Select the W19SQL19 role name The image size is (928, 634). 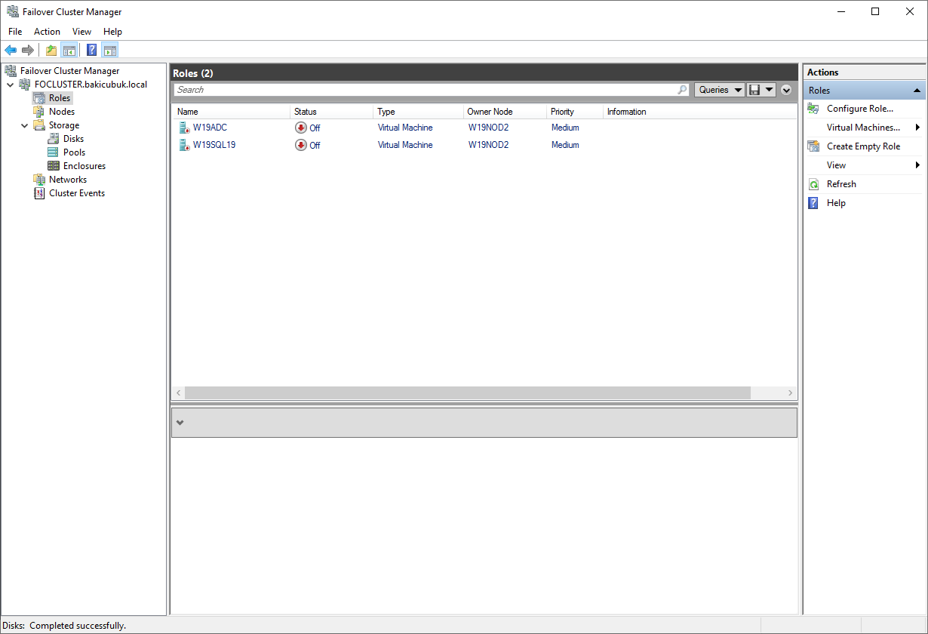(x=214, y=145)
